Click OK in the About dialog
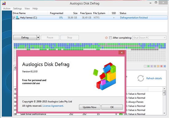Screen dimensions: 169x118 point(112,107)
